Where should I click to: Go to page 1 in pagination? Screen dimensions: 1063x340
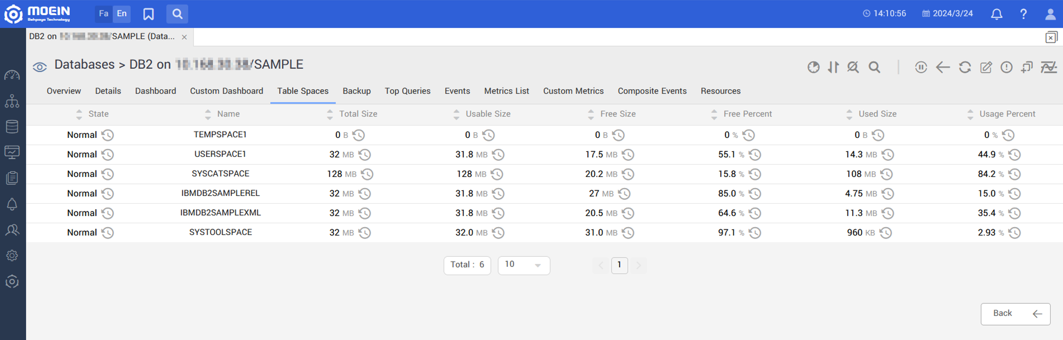[619, 265]
